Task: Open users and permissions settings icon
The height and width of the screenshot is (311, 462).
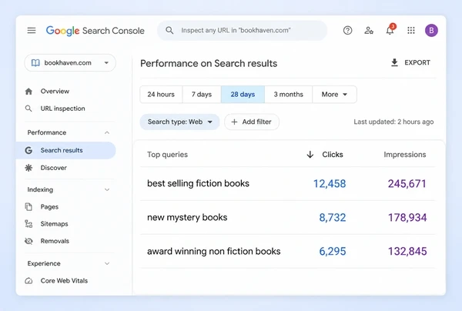Action: 369,30
